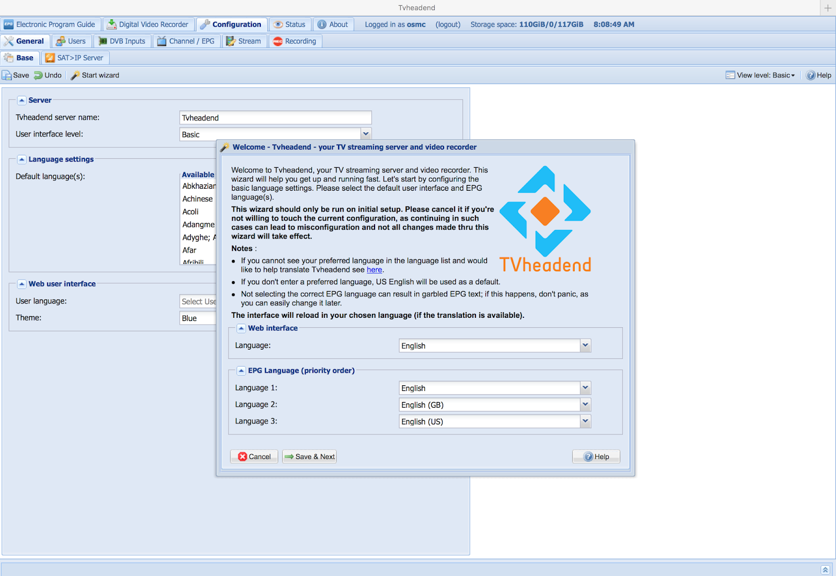Select Adangme in available languages
Image resolution: width=836 pixels, height=576 pixels.
pos(199,225)
